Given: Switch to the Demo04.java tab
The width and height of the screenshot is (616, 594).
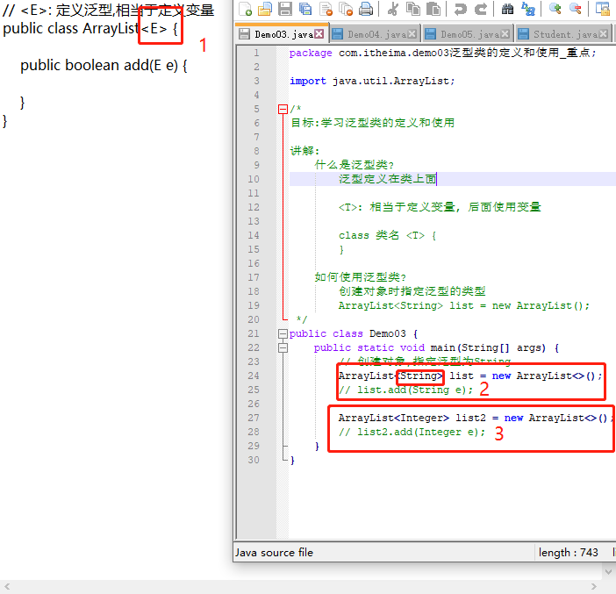Looking at the screenshot, I should coord(375,34).
